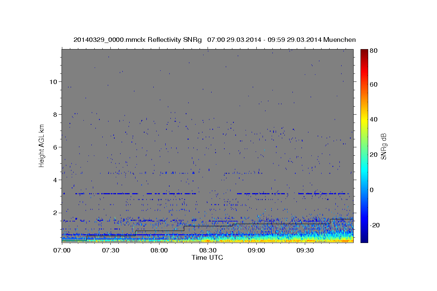Click the 'Time UTC' axis title
Screen dimensions: 437x291
(207, 258)
